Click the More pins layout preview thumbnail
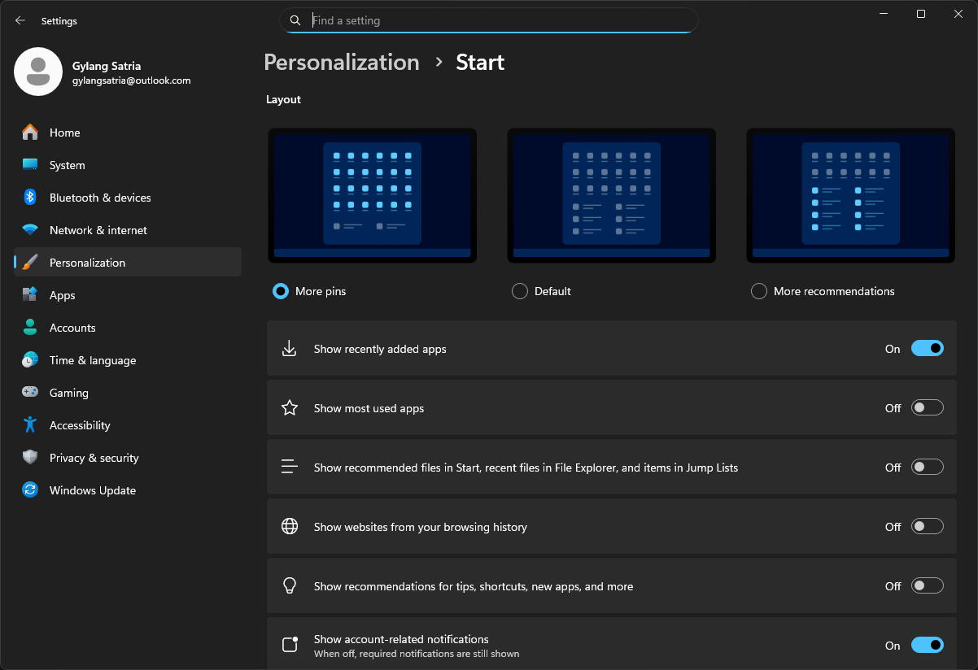978x670 pixels. [372, 196]
